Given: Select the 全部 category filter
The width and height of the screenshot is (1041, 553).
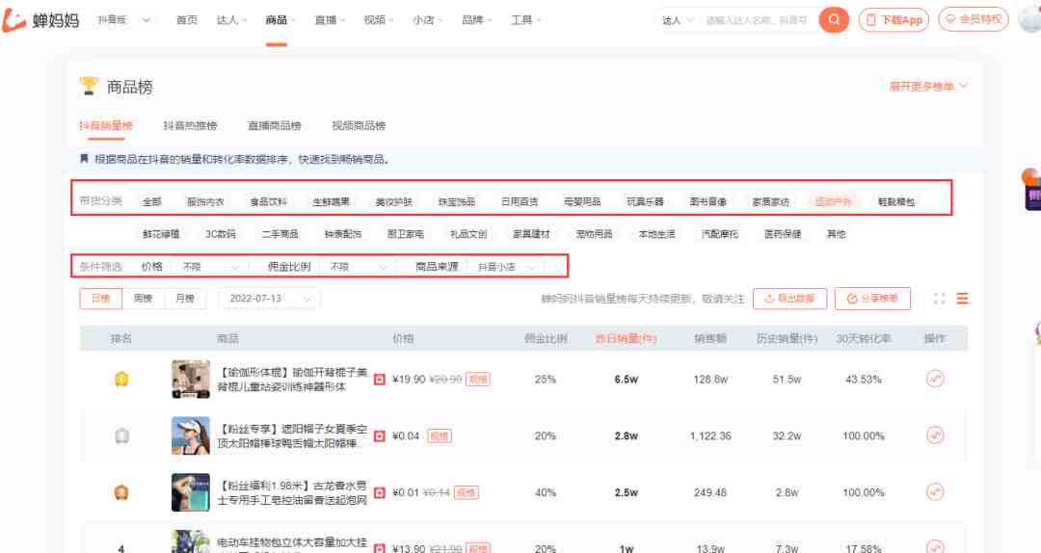Looking at the screenshot, I should point(152,201).
